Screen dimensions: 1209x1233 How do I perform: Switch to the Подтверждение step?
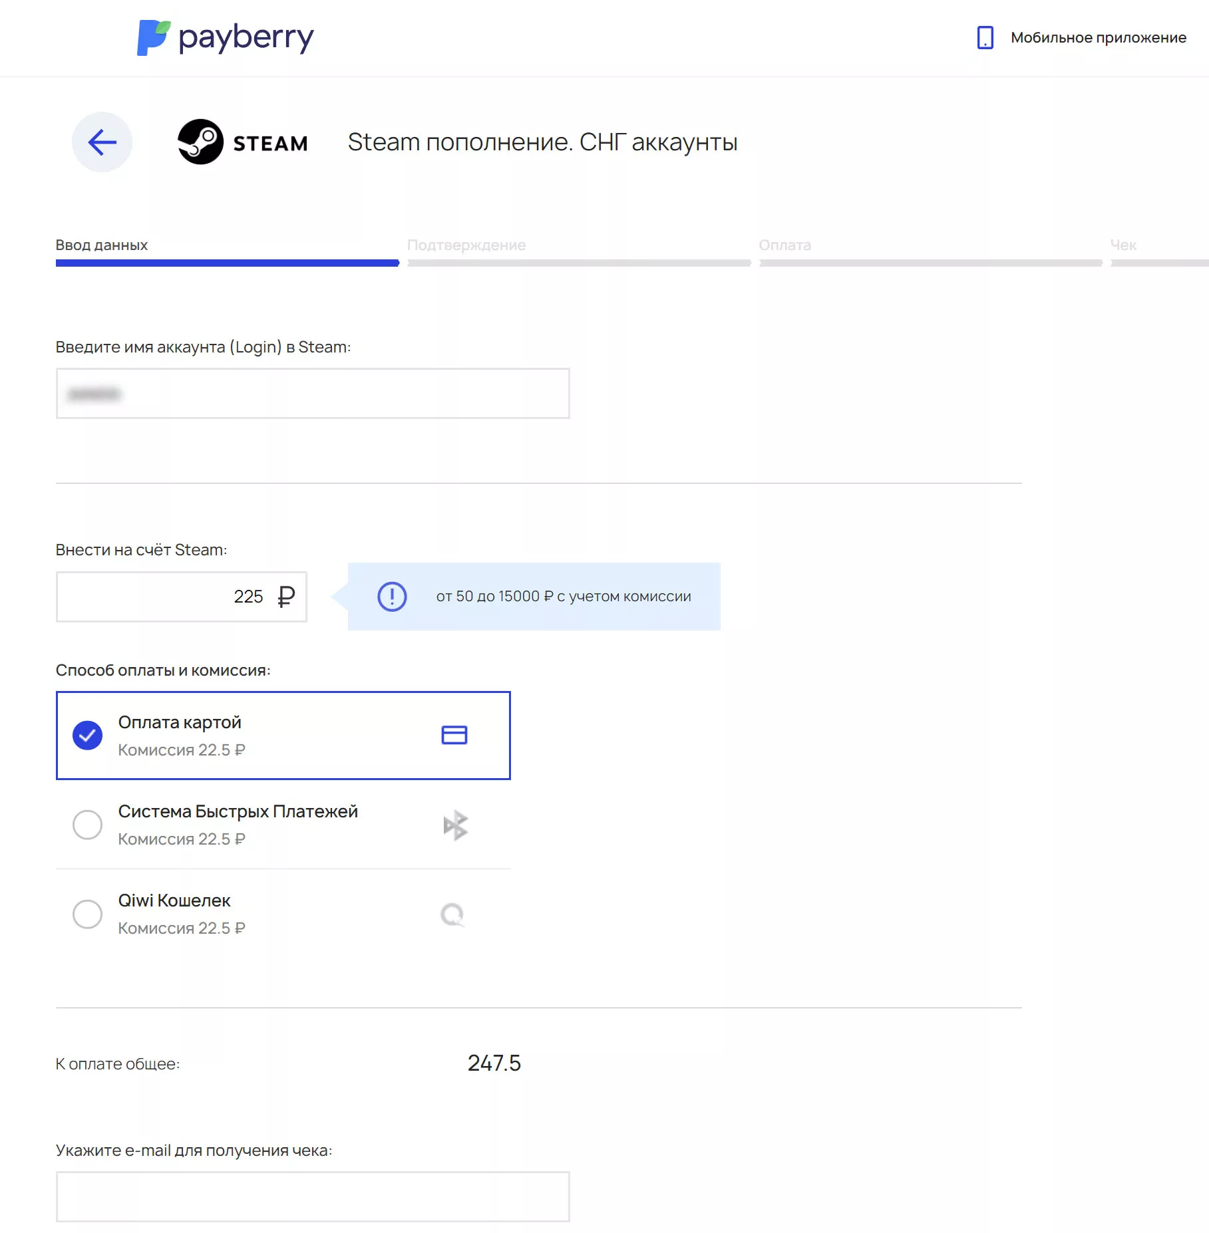[466, 245]
